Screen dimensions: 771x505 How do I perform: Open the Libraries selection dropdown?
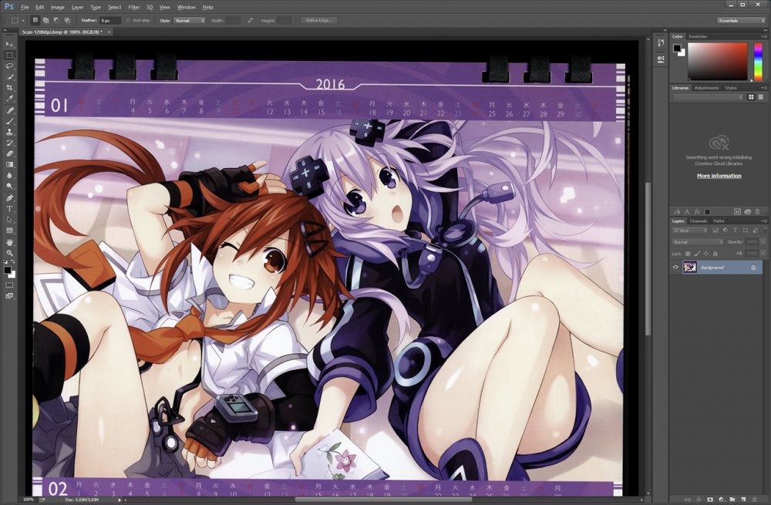(x=708, y=97)
